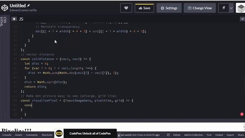245x138 pixels.
Task: Click the 'return dist;' code line
Action: 35,87
